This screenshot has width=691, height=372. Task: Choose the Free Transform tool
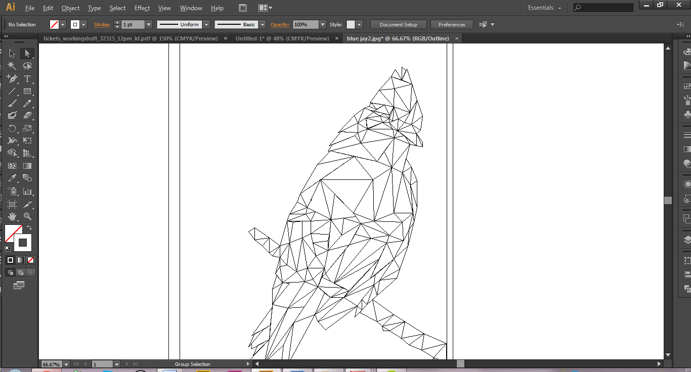click(x=27, y=141)
